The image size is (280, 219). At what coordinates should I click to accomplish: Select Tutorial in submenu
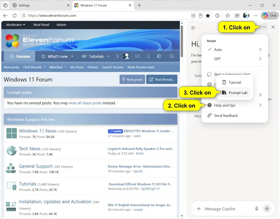(235, 82)
